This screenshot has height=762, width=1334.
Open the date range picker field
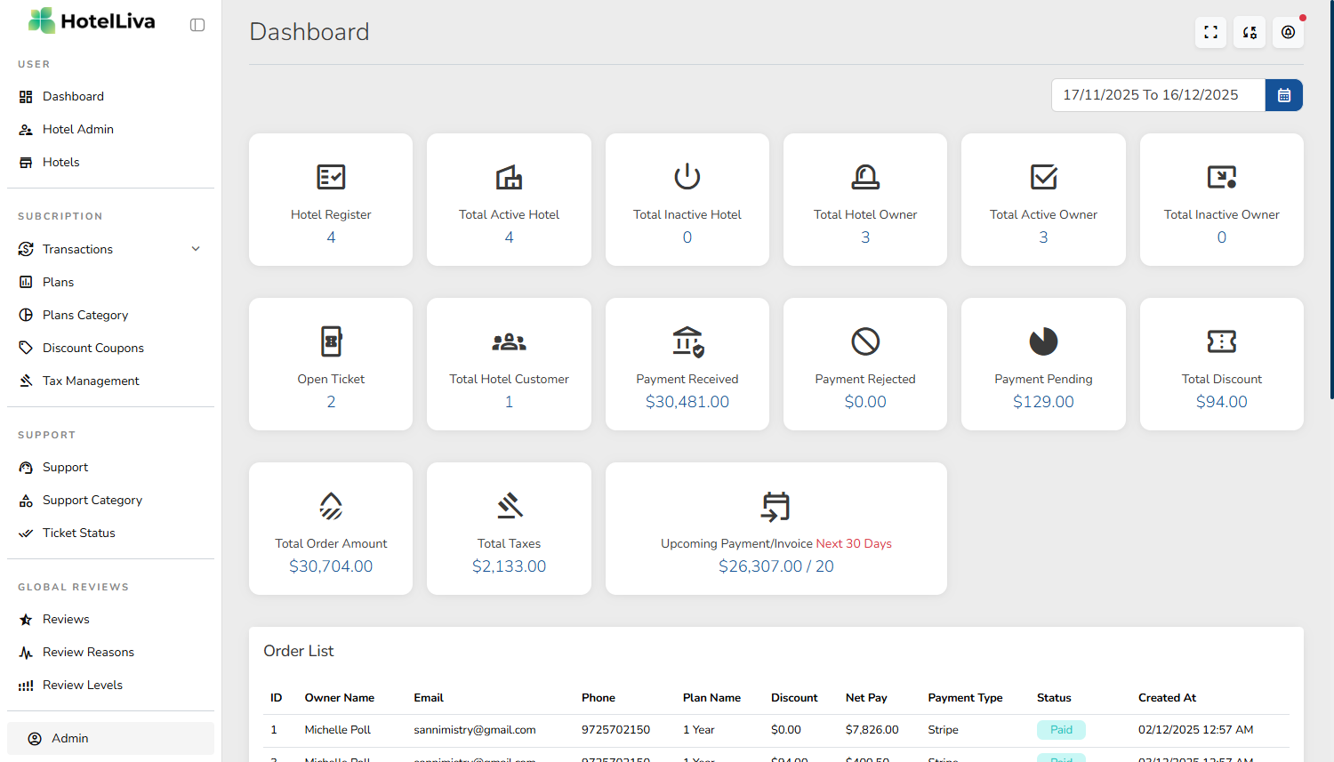[1157, 95]
